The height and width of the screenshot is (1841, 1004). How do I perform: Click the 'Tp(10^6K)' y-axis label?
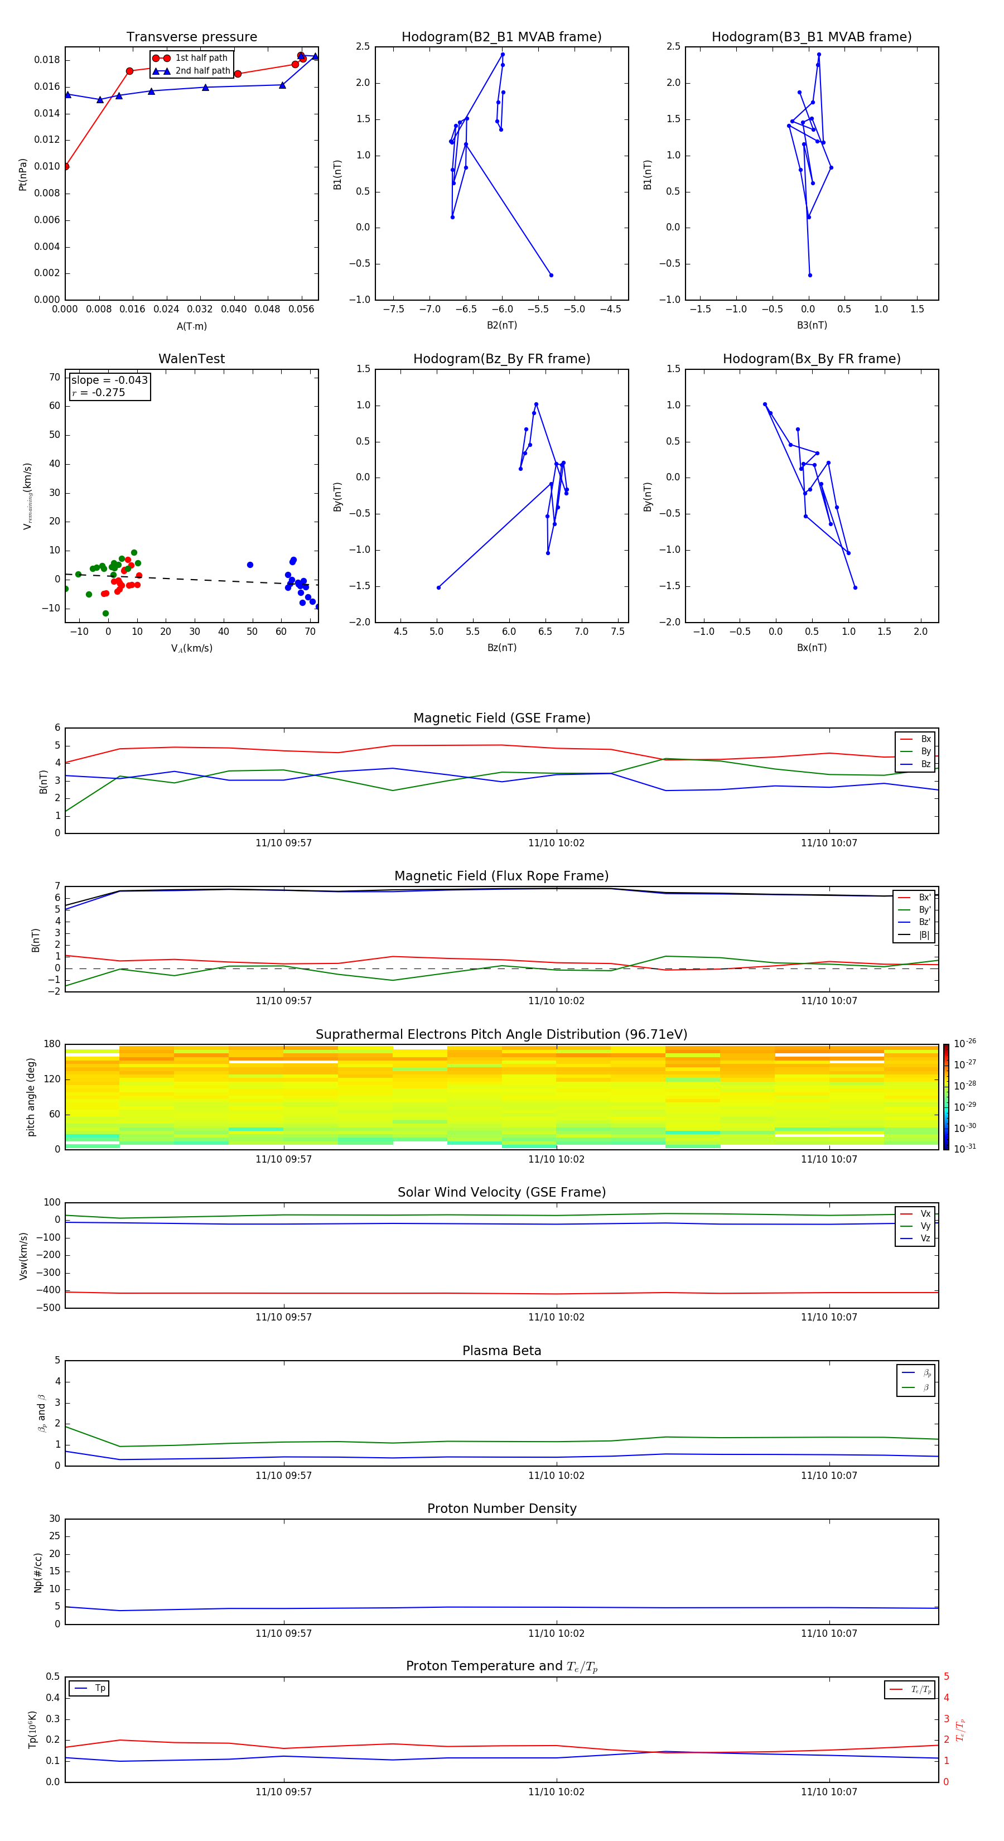tap(32, 1729)
